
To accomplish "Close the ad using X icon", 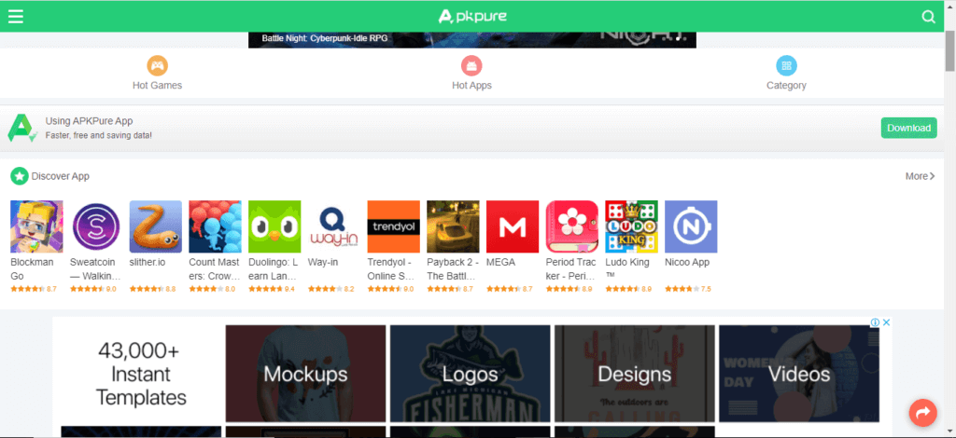I will coord(887,322).
